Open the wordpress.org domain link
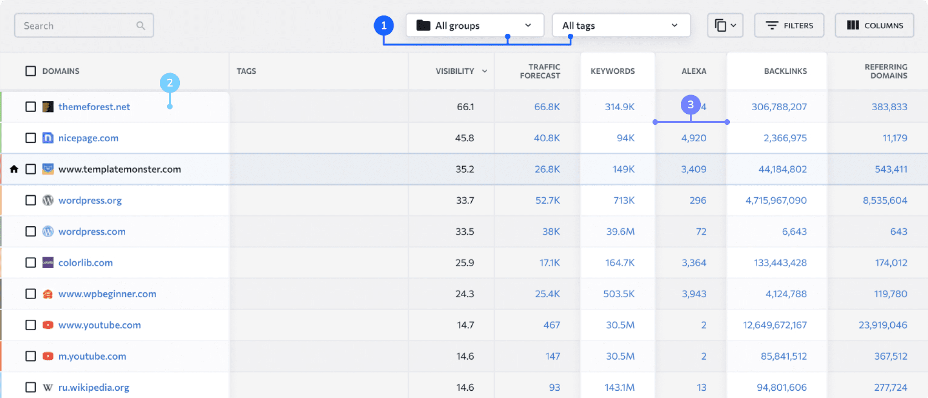The width and height of the screenshot is (928, 398). coord(90,200)
